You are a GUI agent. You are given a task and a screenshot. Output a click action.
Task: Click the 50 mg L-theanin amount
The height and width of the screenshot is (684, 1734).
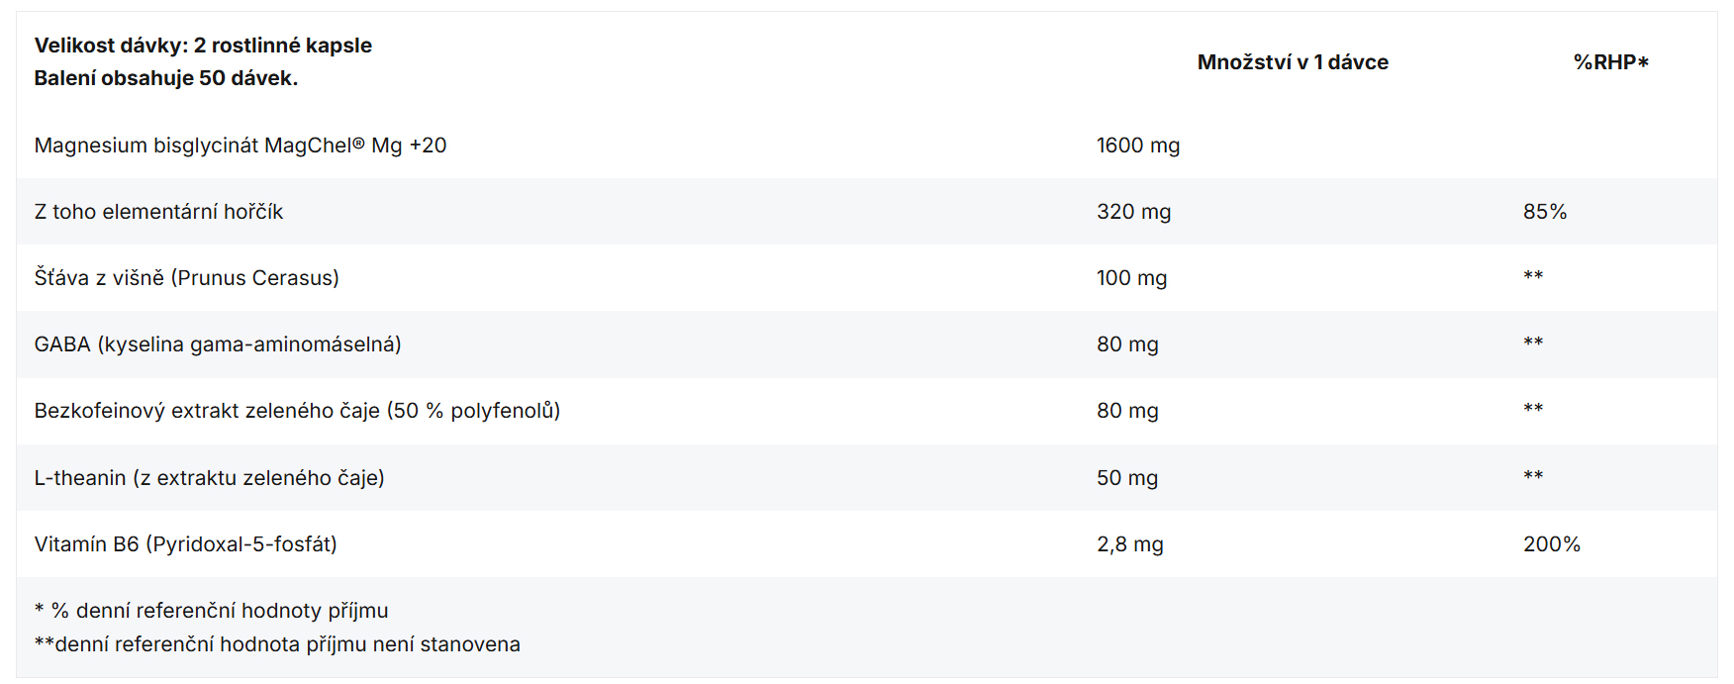point(1126,478)
